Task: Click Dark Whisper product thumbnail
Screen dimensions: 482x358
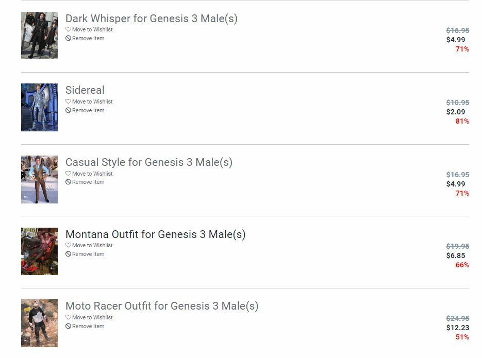Action: [x=39, y=36]
